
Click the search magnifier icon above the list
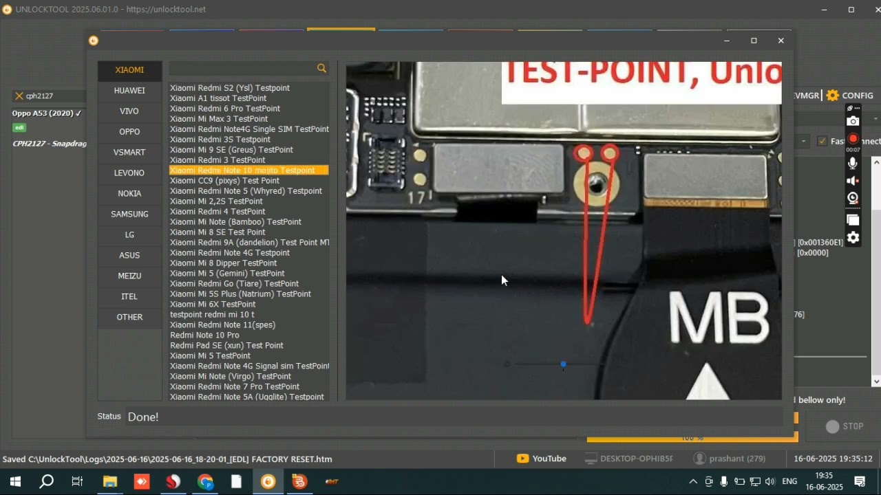[321, 68]
